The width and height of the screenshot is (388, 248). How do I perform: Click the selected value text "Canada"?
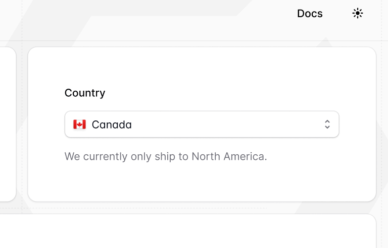(112, 125)
